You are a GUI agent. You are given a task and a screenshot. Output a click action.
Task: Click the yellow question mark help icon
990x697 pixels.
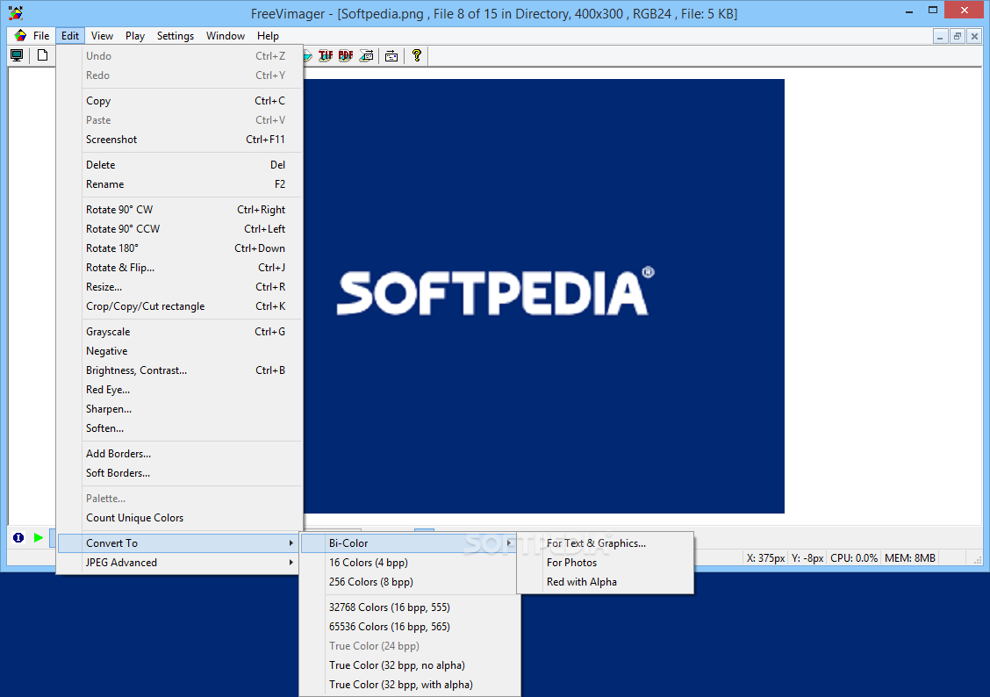pyautogui.click(x=417, y=55)
